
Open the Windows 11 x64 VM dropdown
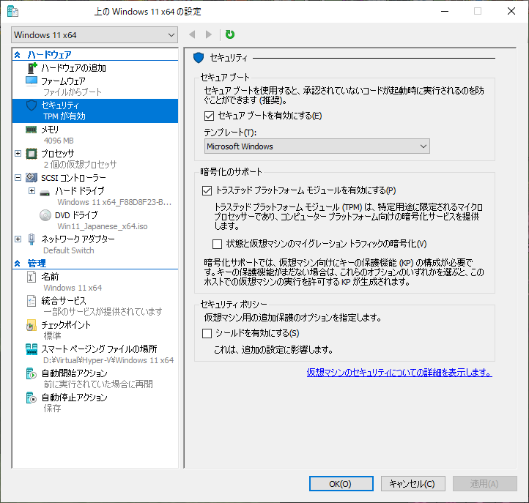tap(95, 35)
